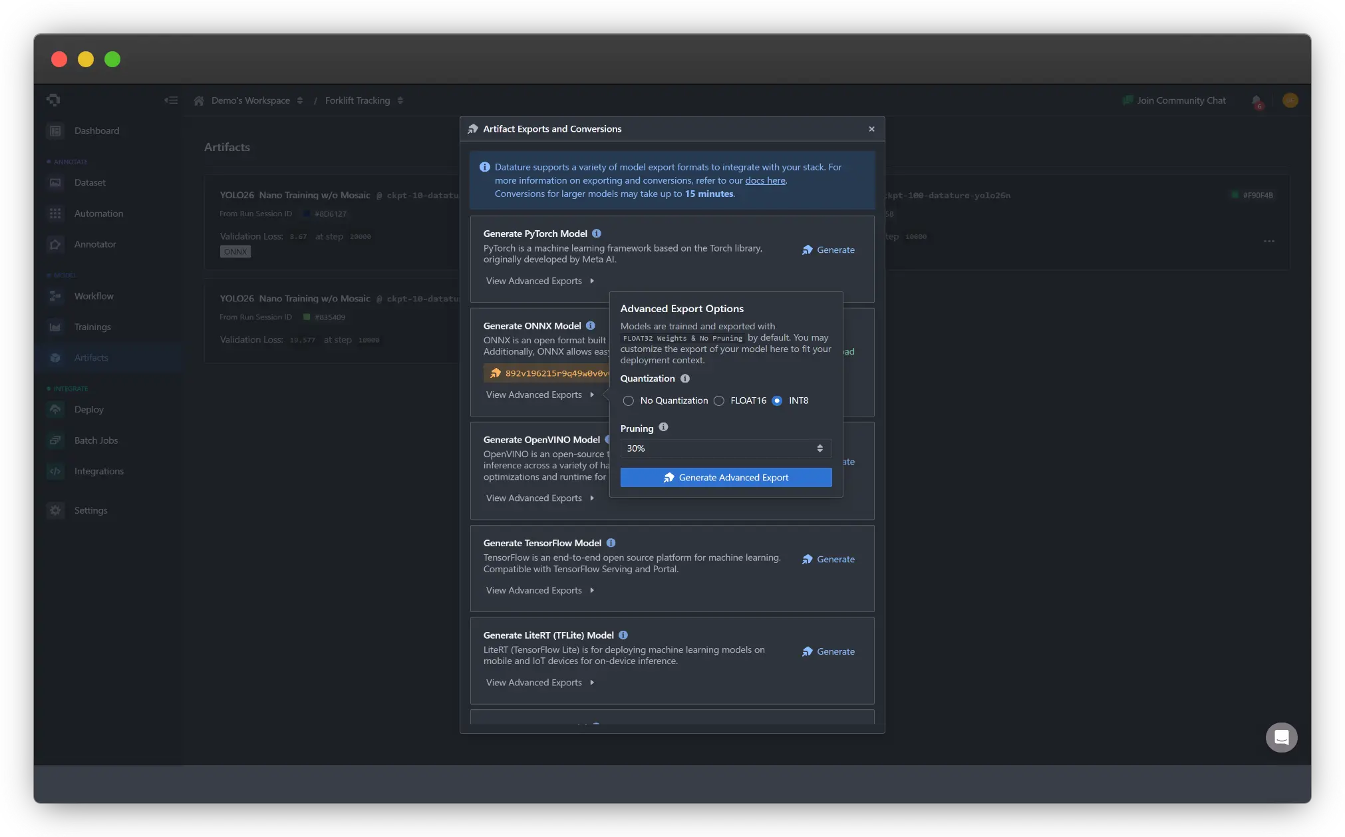This screenshot has width=1345, height=837.
Task: Collapse the sidebar with the toggle icon
Action: coord(171,100)
